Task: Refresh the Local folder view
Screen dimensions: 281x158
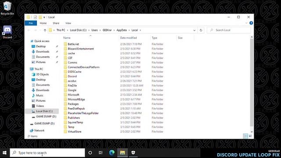Action: pyautogui.click(x=201, y=30)
